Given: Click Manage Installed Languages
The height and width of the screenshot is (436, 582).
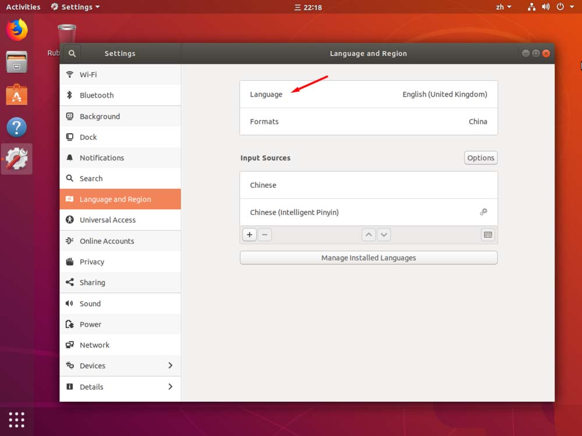Looking at the screenshot, I should pyautogui.click(x=368, y=258).
